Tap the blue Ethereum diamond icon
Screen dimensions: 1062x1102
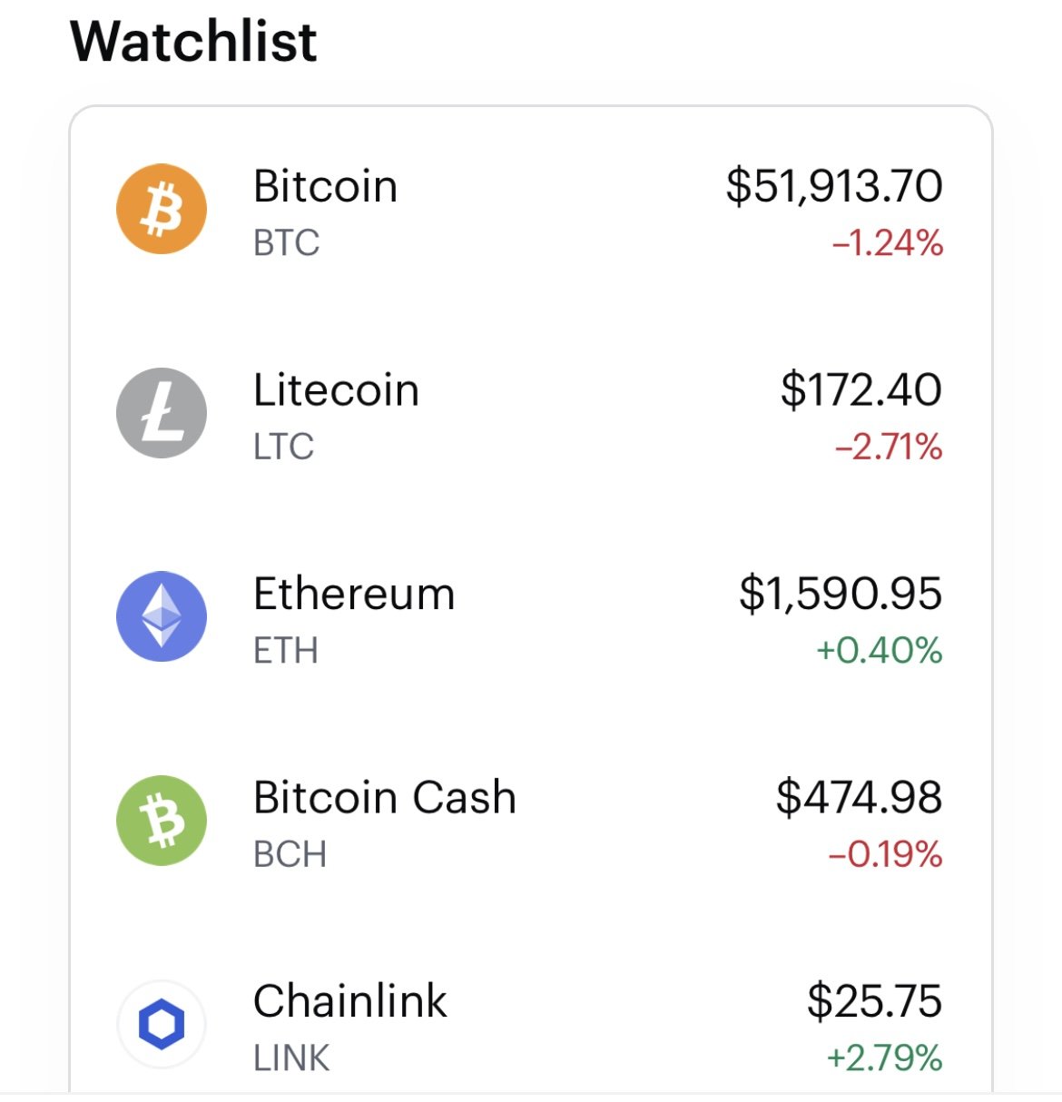(162, 616)
